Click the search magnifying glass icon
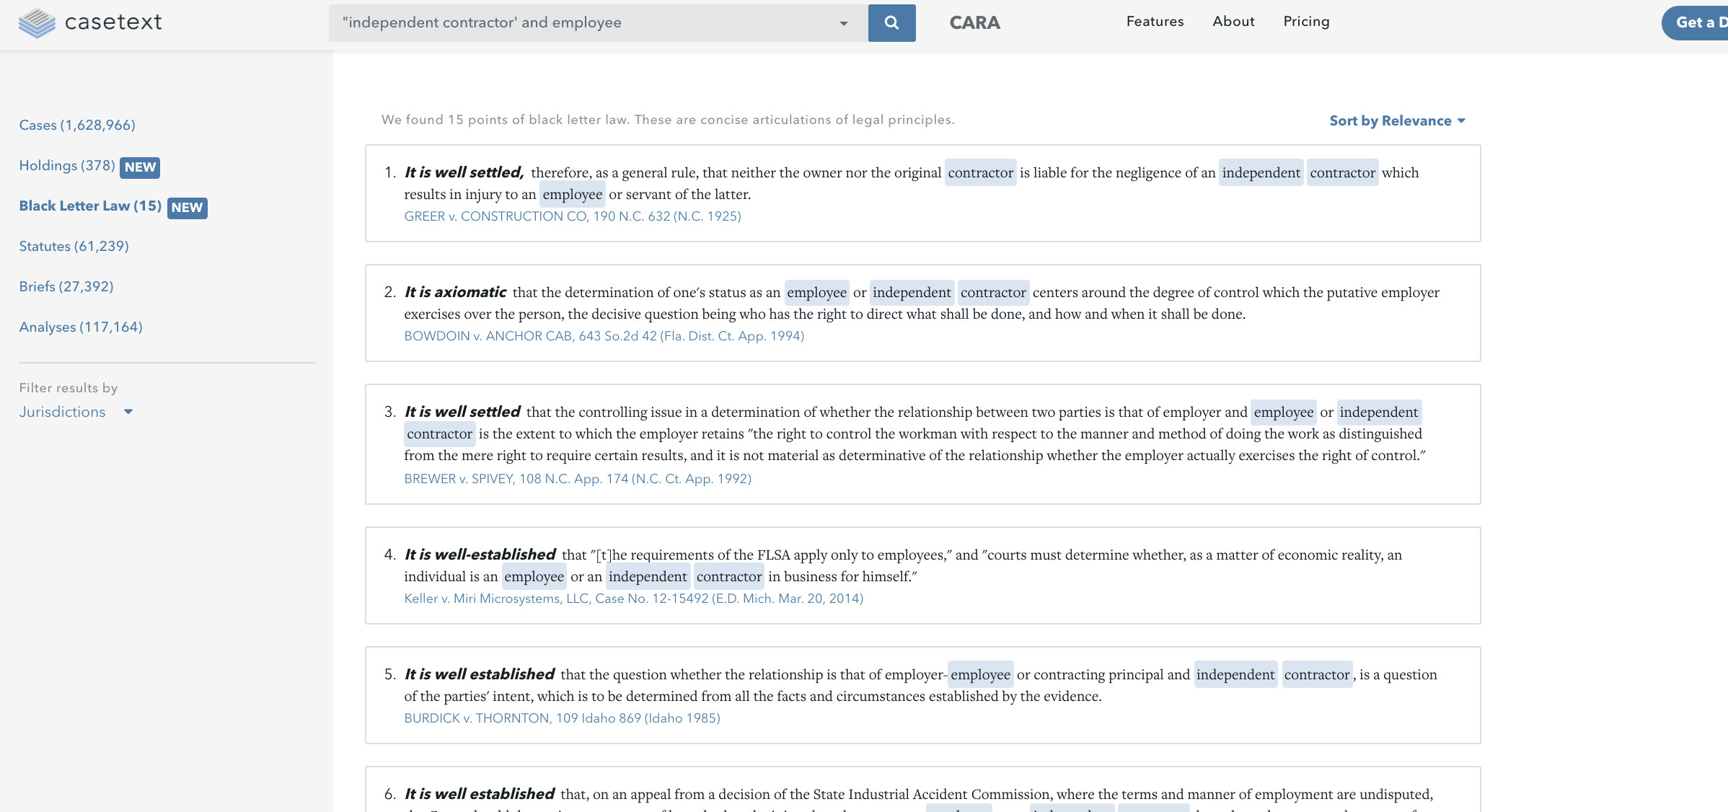 tap(891, 22)
